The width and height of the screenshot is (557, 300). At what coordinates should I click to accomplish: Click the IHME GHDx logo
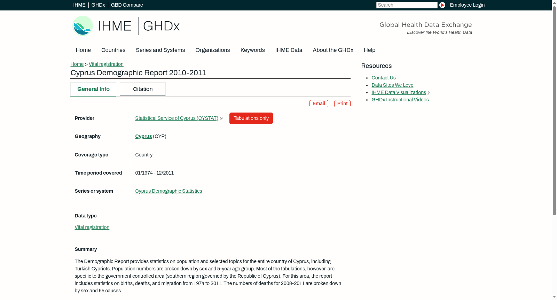126,26
